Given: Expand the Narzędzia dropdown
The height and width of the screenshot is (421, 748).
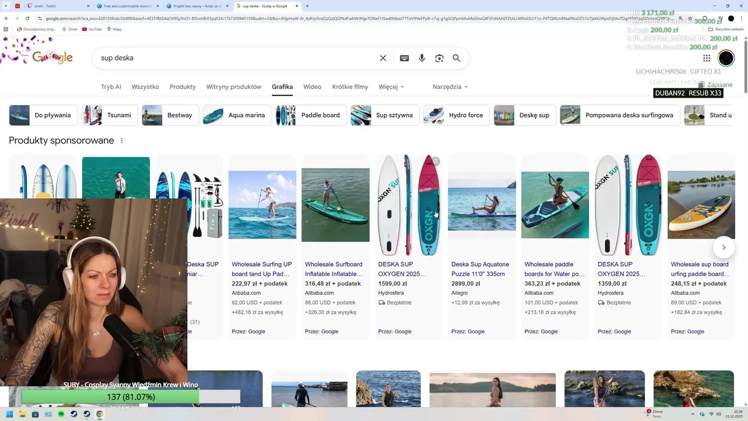Looking at the screenshot, I should (450, 87).
